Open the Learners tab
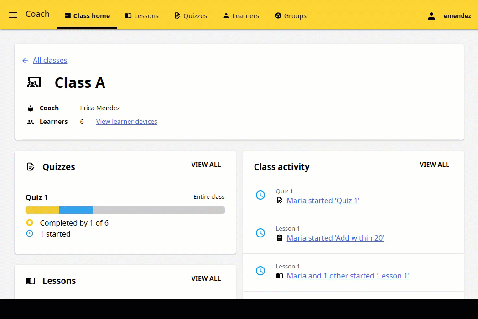 click(x=241, y=15)
